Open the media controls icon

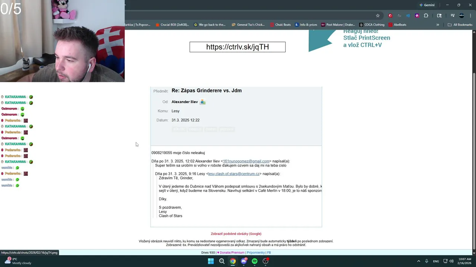pyautogui.click(x=453, y=16)
